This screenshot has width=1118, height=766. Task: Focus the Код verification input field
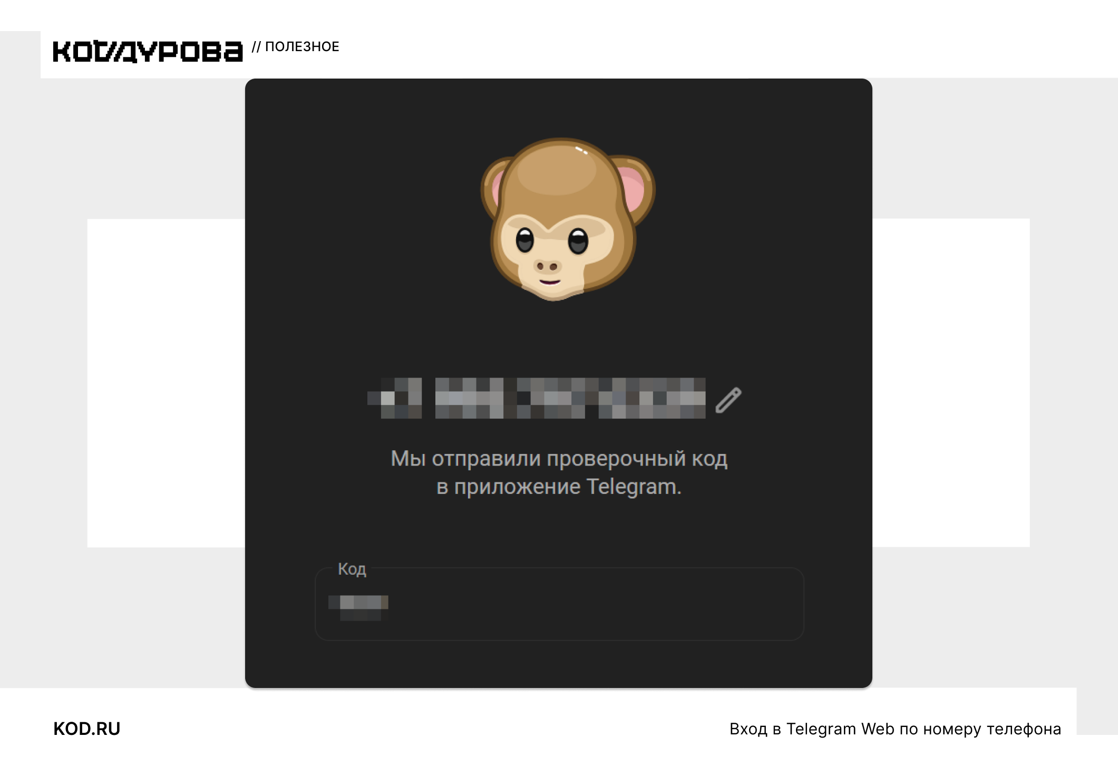tap(559, 604)
